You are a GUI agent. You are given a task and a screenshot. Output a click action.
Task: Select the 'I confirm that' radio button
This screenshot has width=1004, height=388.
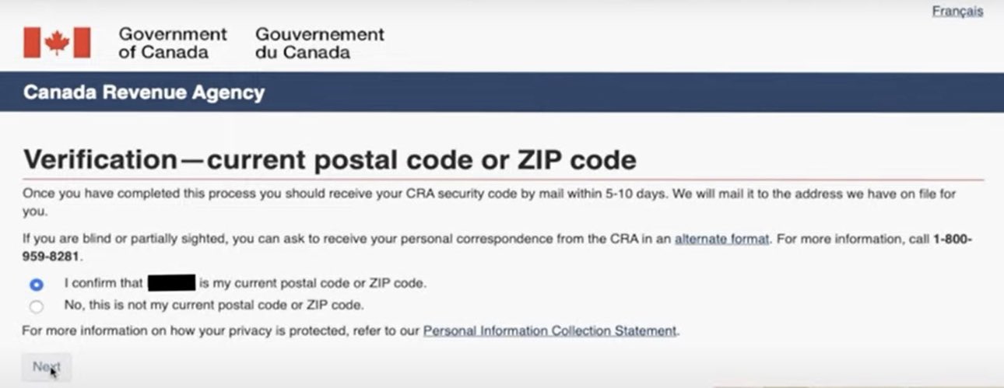click(37, 285)
